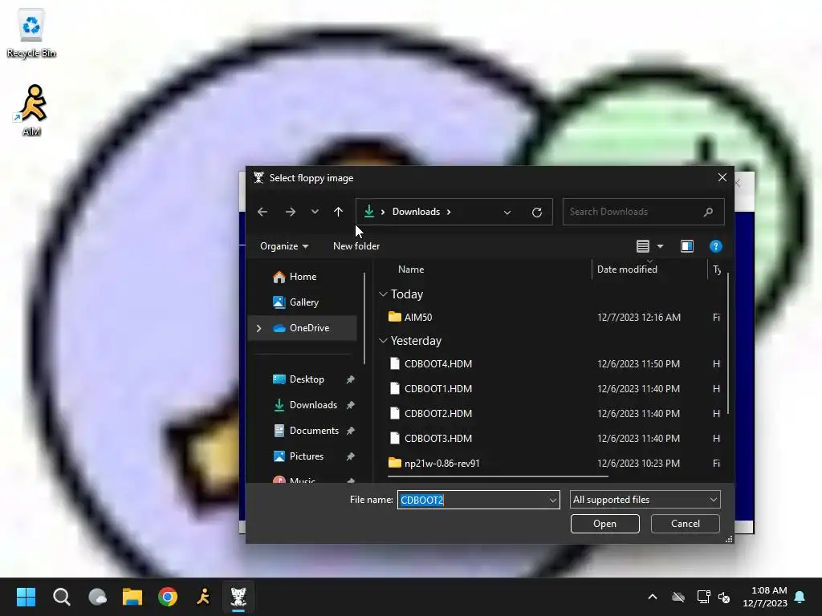Toggle the preview pane

coord(687,246)
